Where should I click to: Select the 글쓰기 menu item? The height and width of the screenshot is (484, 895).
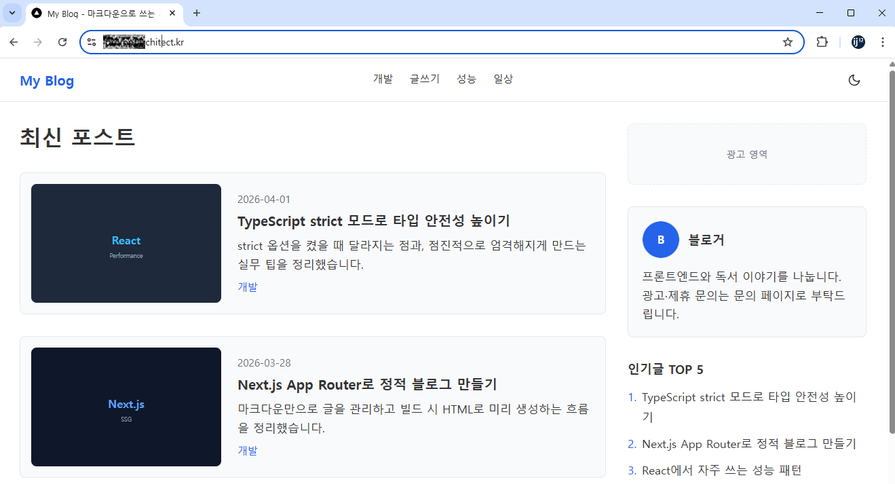[x=423, y=79]
